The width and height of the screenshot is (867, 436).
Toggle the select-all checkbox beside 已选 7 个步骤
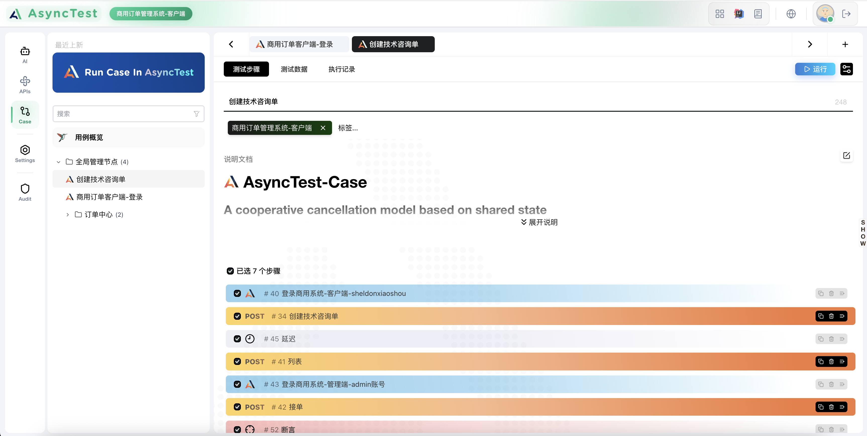coord(230,271)
